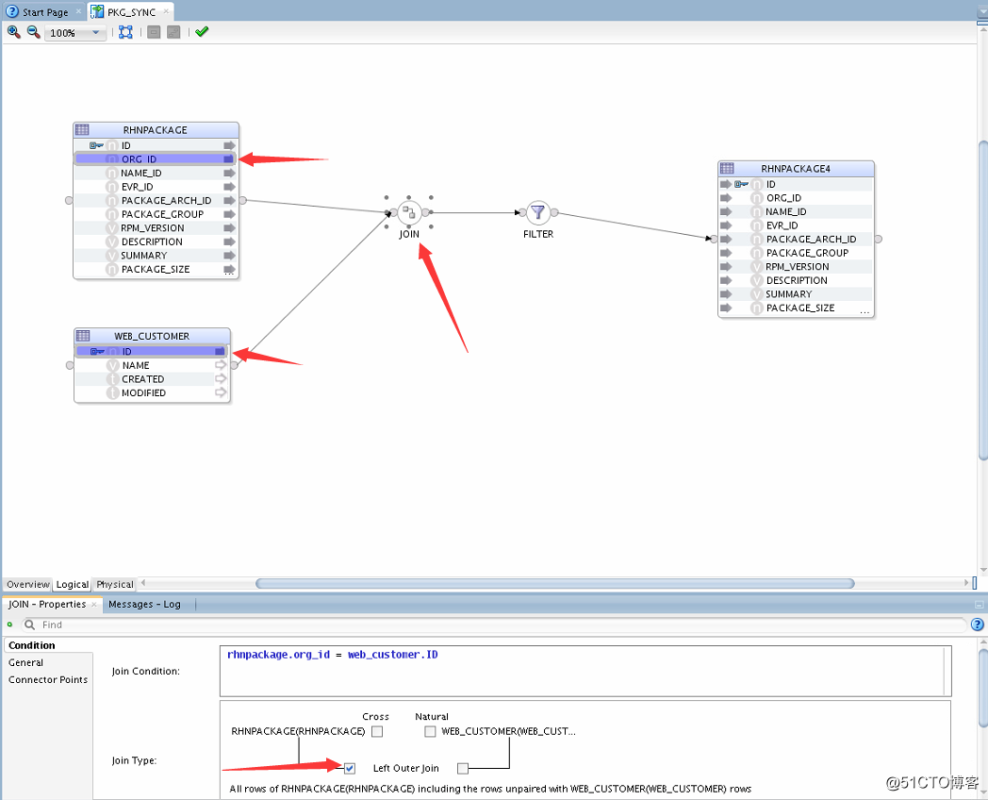Click the horizontal canvas scrollbar thumb
Image resolution: width=988 pixels, height=800 pixels.
[555, 583]
